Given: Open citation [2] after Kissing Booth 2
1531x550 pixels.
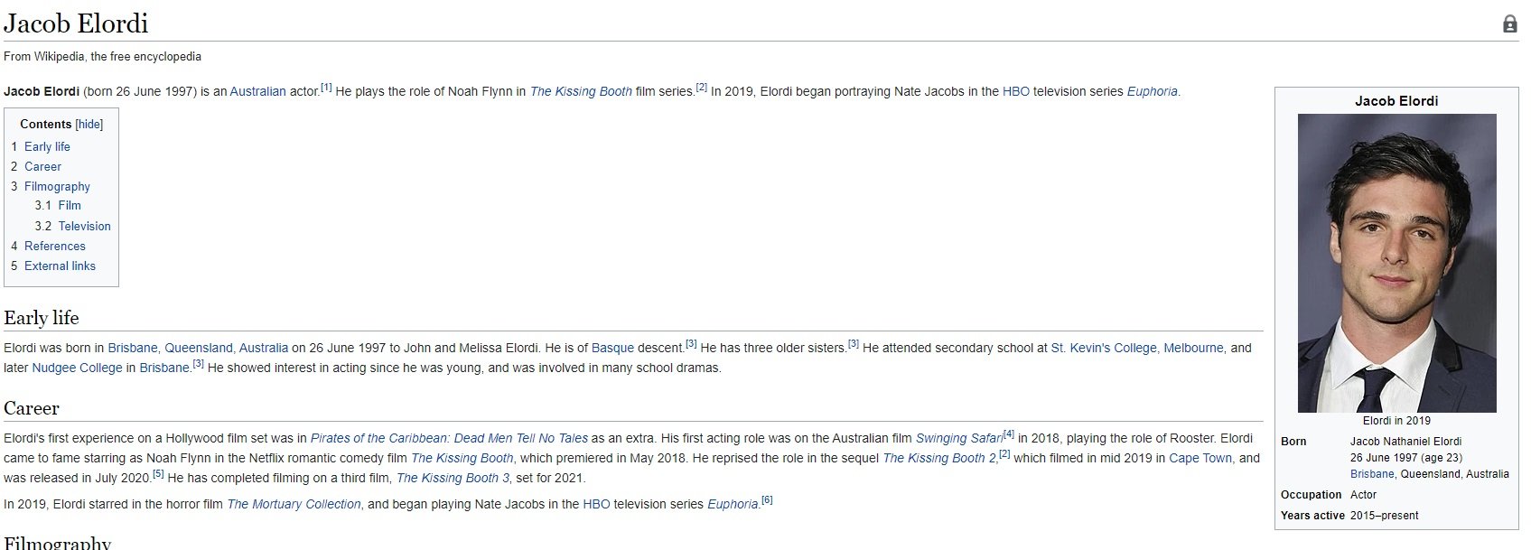Looking at the screenshot, I should click(1004, 454).
